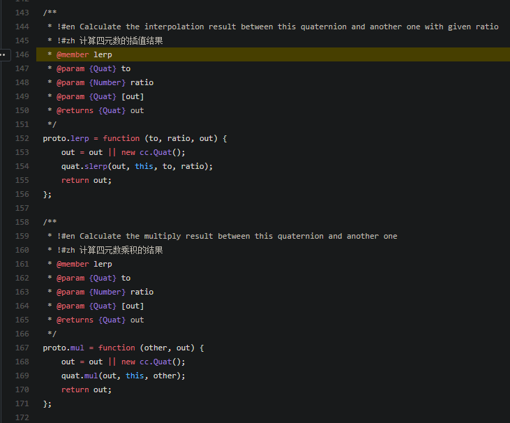Select line number 154
The height and width of the screenshot is (423, 510).
click(x=23, y=166)
